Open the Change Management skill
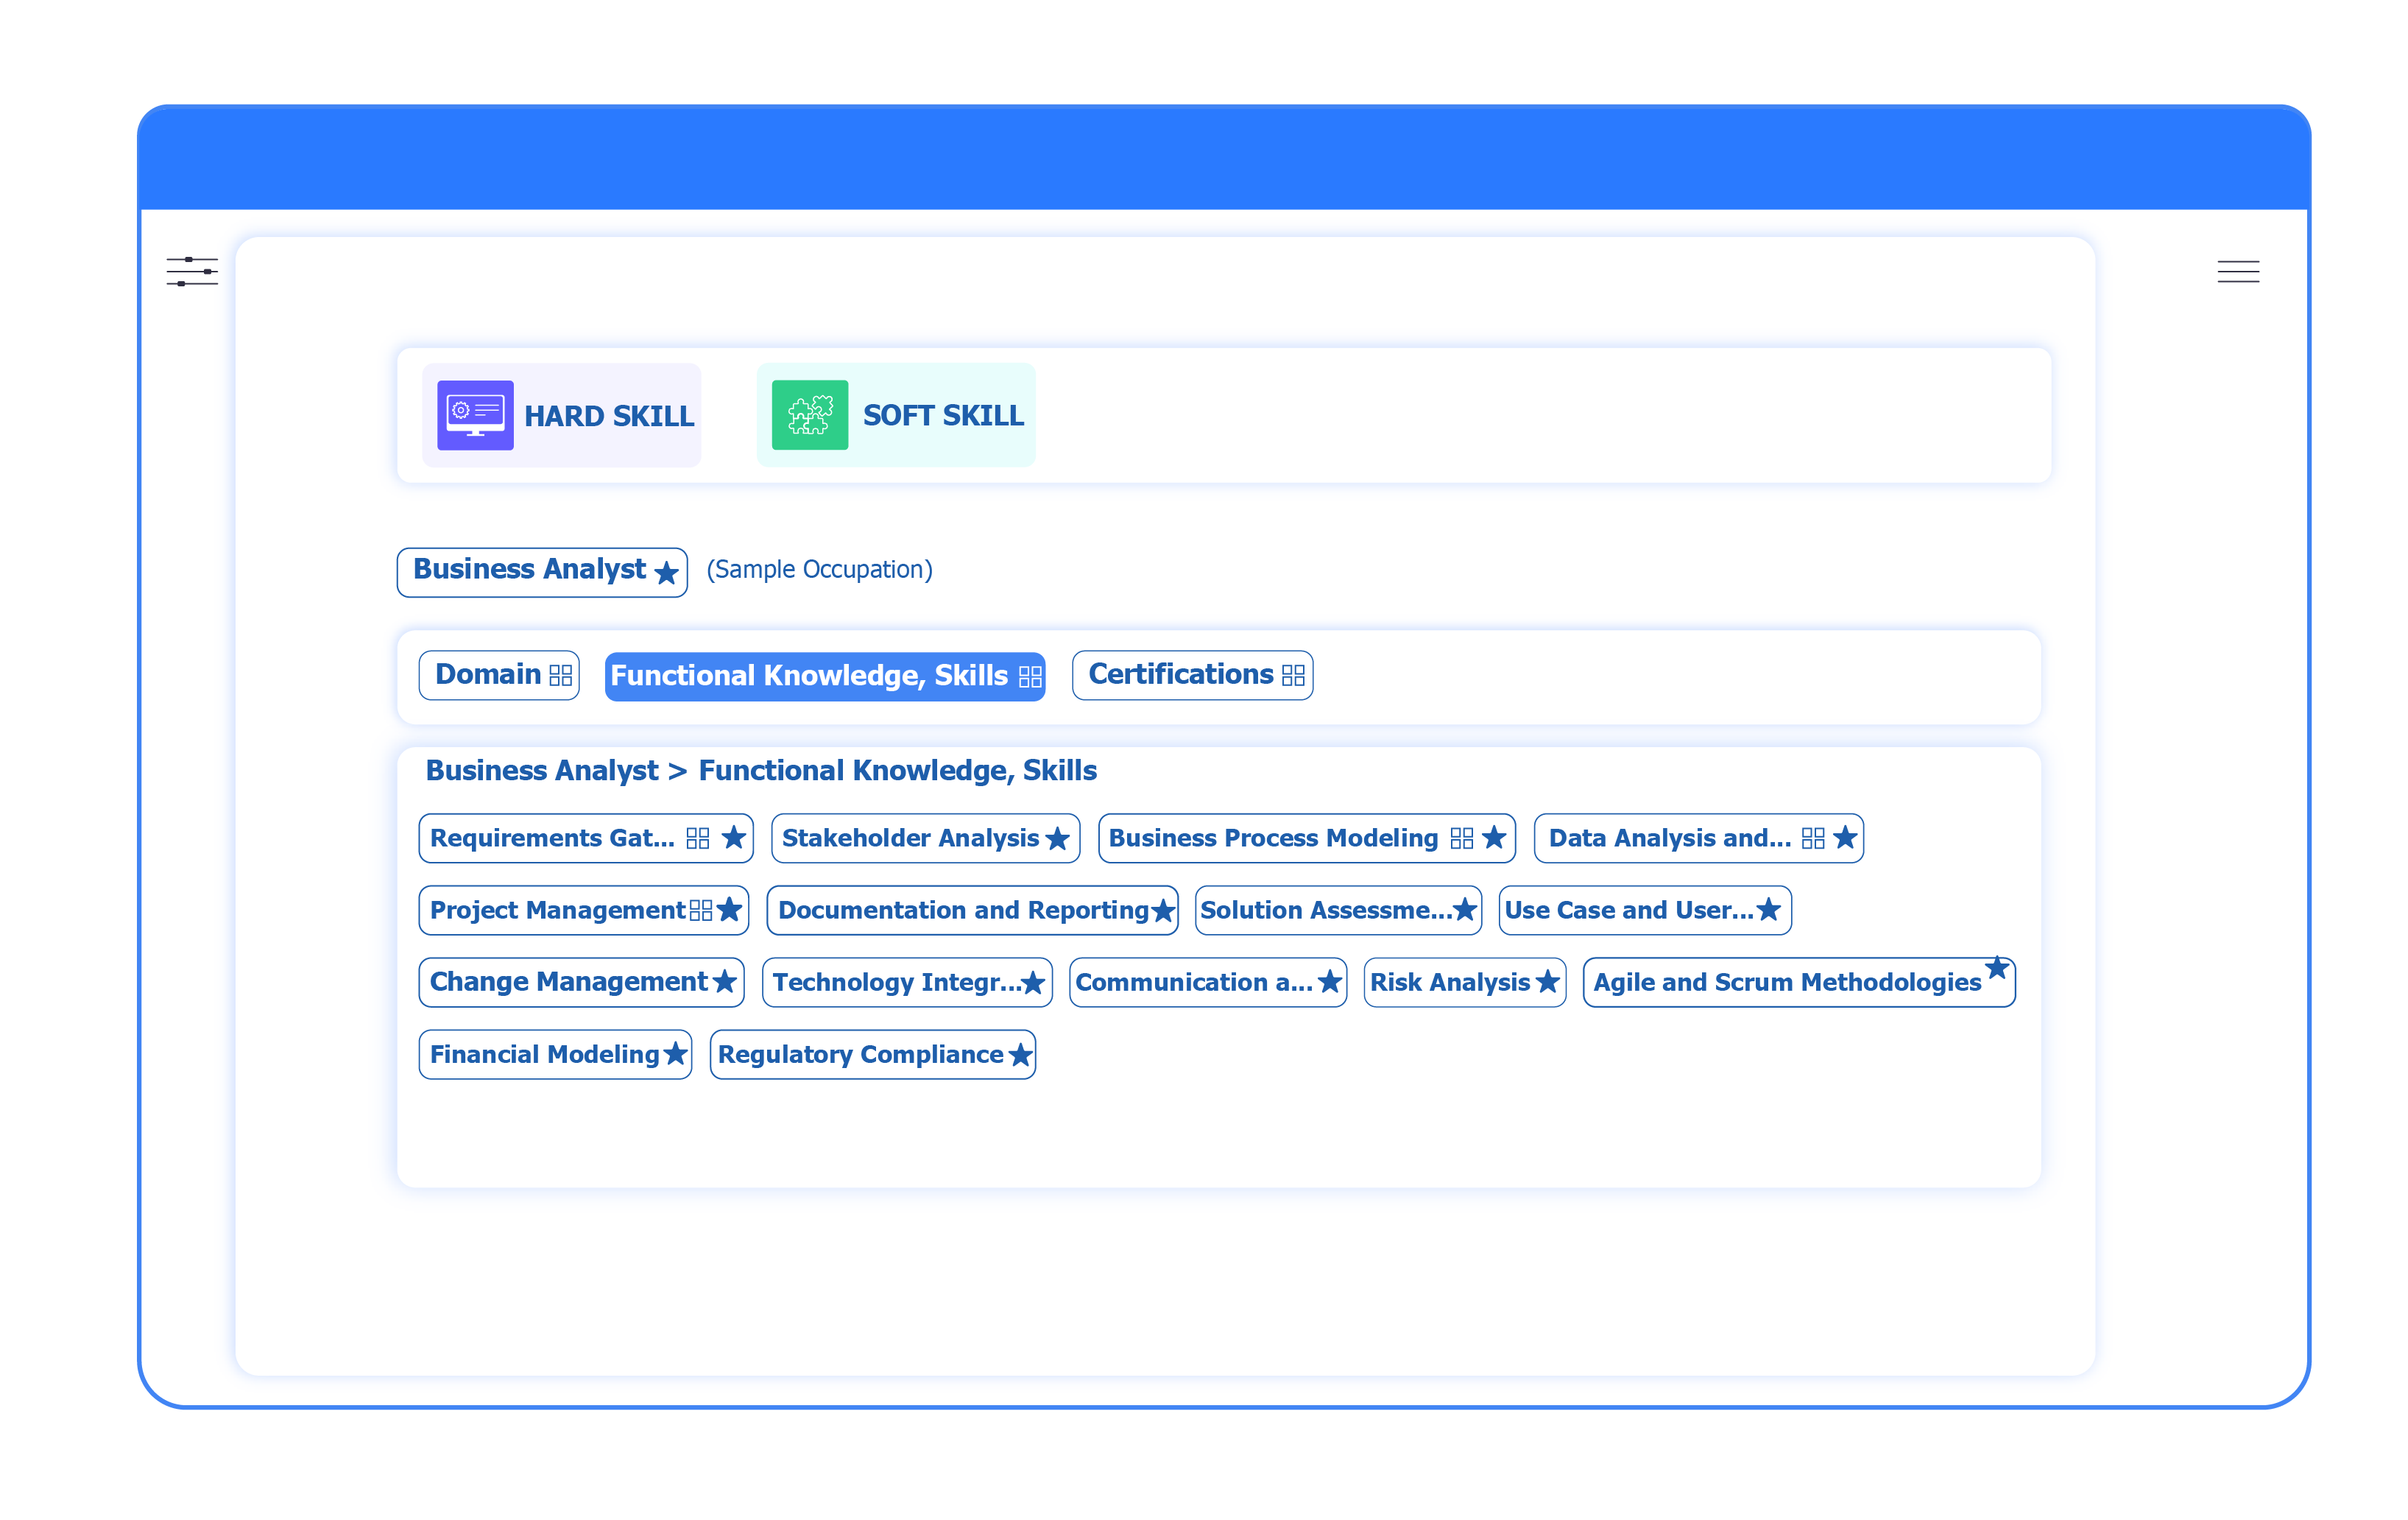This screenshot has width=2408, height=1520. pyautogui.click(x=582, y=982)
